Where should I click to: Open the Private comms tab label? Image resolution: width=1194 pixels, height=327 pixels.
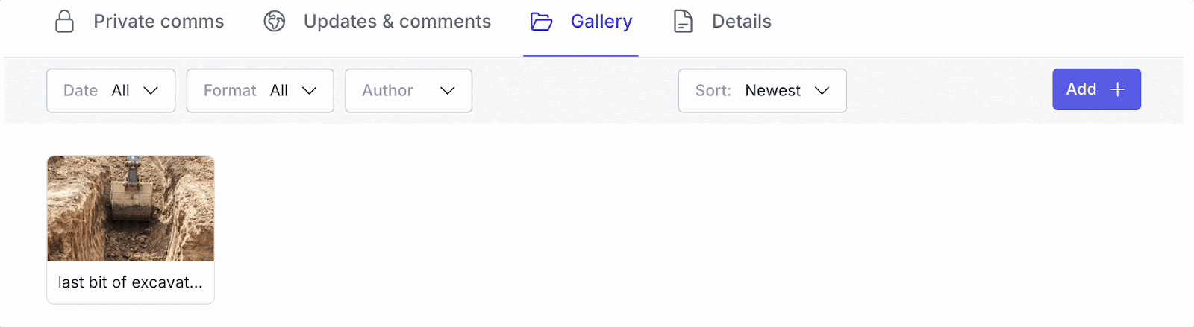click(158, 22)
